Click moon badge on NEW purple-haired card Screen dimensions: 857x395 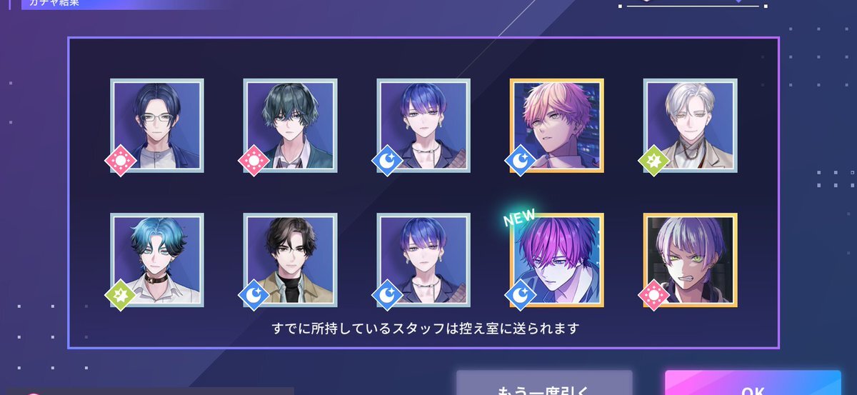[520, 295]
